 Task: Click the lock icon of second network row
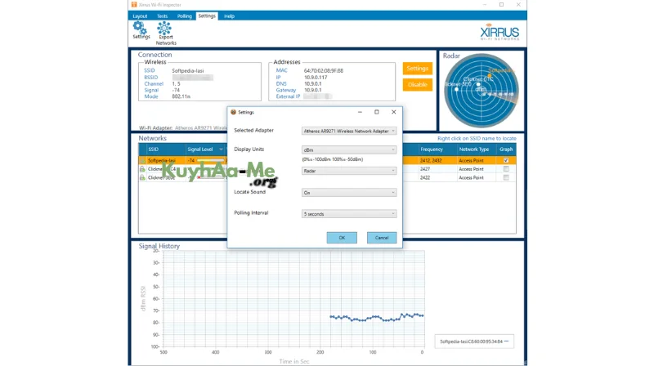tap(142, 169)
